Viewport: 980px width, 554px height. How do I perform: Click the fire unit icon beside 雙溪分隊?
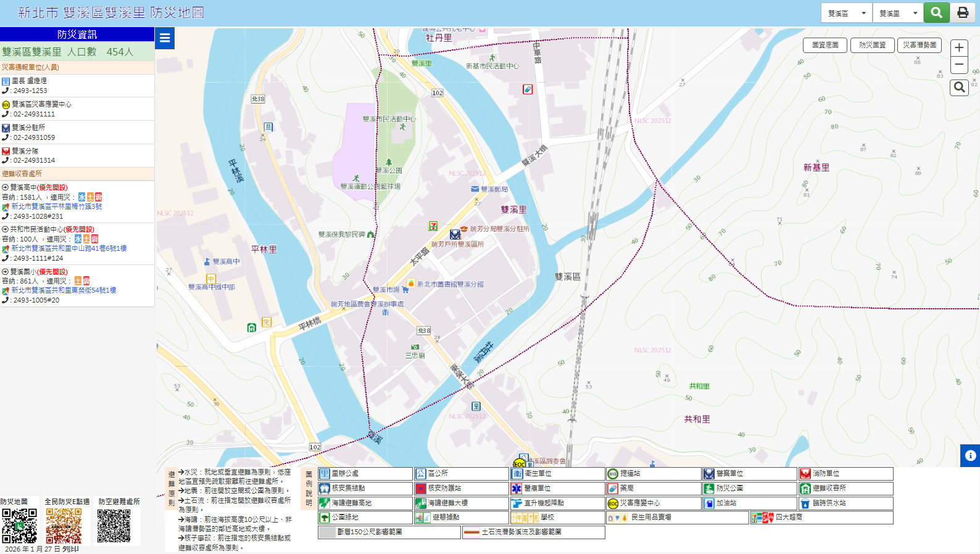point(6,151)
